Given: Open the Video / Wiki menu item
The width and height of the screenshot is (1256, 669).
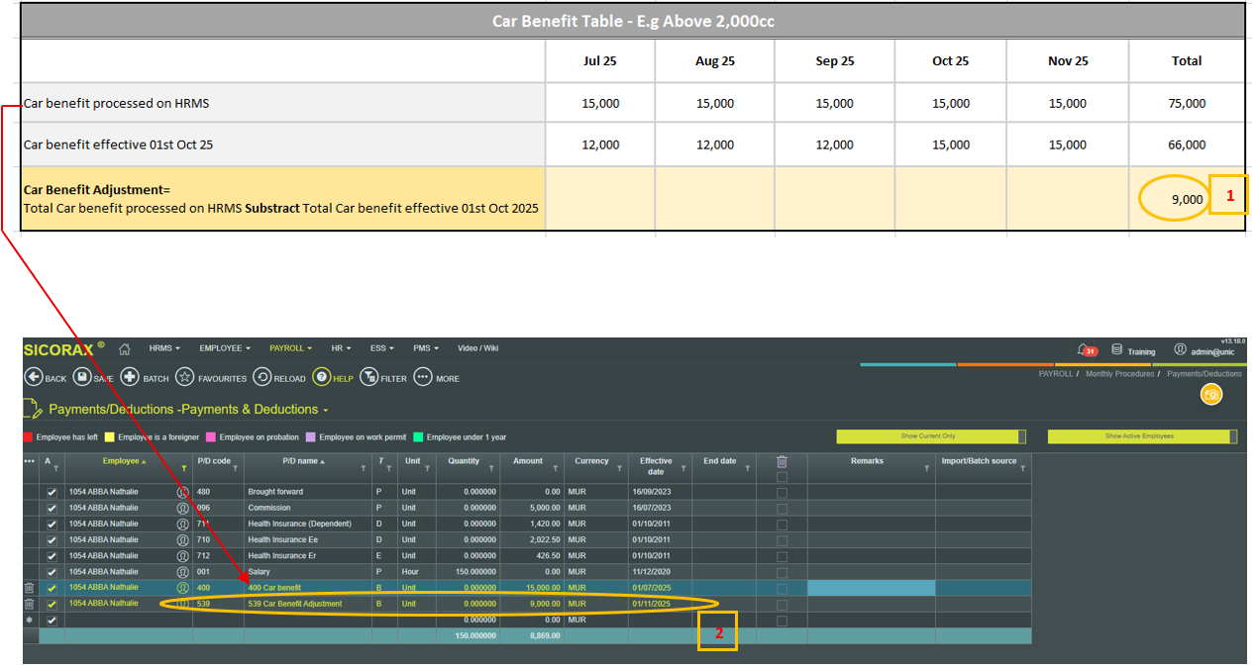Looking at the screenshot, I should 477,348.
